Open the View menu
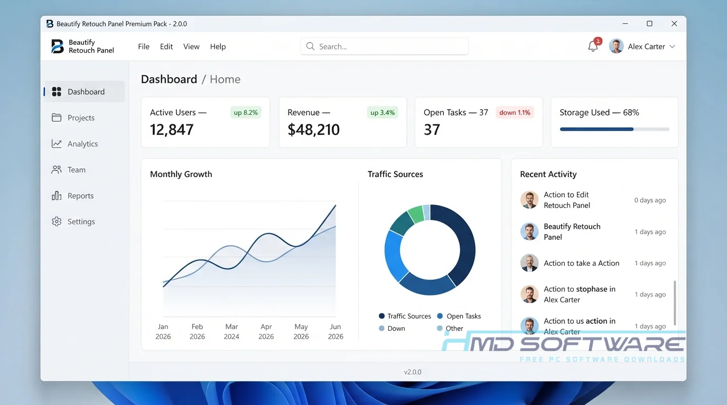Image resolution: width=727 pixels, height=405 pixels. tap(191, 46)
